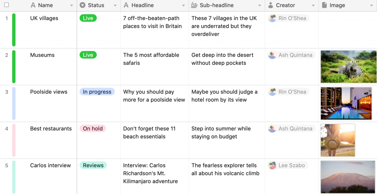
Task: Click the long-text icon beside Sub-headline
Action: pos(194,5)
